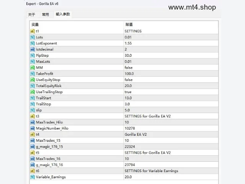Click the string icon beside t3

pyautogui.click(x=32, y=116)
